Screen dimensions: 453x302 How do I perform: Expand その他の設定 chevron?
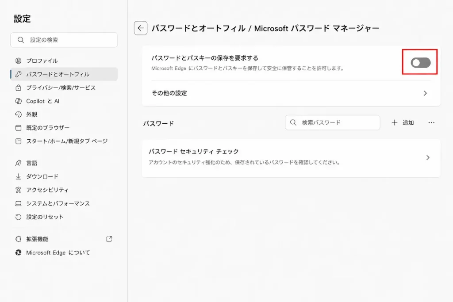425,93
